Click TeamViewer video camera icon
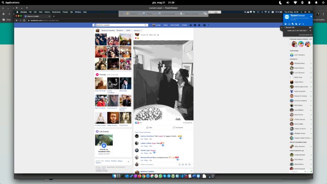Screen dimensions: 327x184 pos(286,24)
